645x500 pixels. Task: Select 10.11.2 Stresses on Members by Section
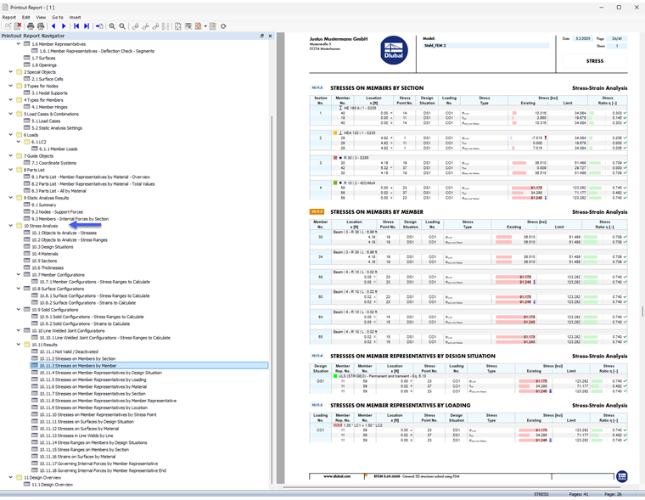[x=77, y=358]
